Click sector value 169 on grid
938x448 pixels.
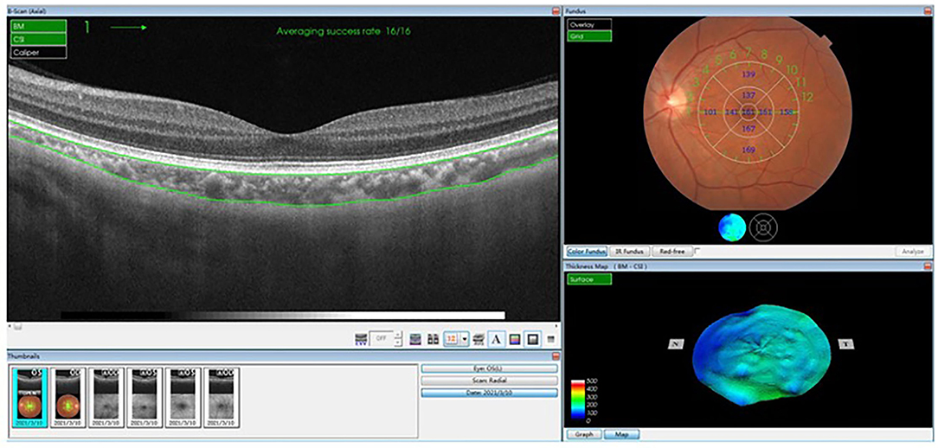tap(748, 150)
